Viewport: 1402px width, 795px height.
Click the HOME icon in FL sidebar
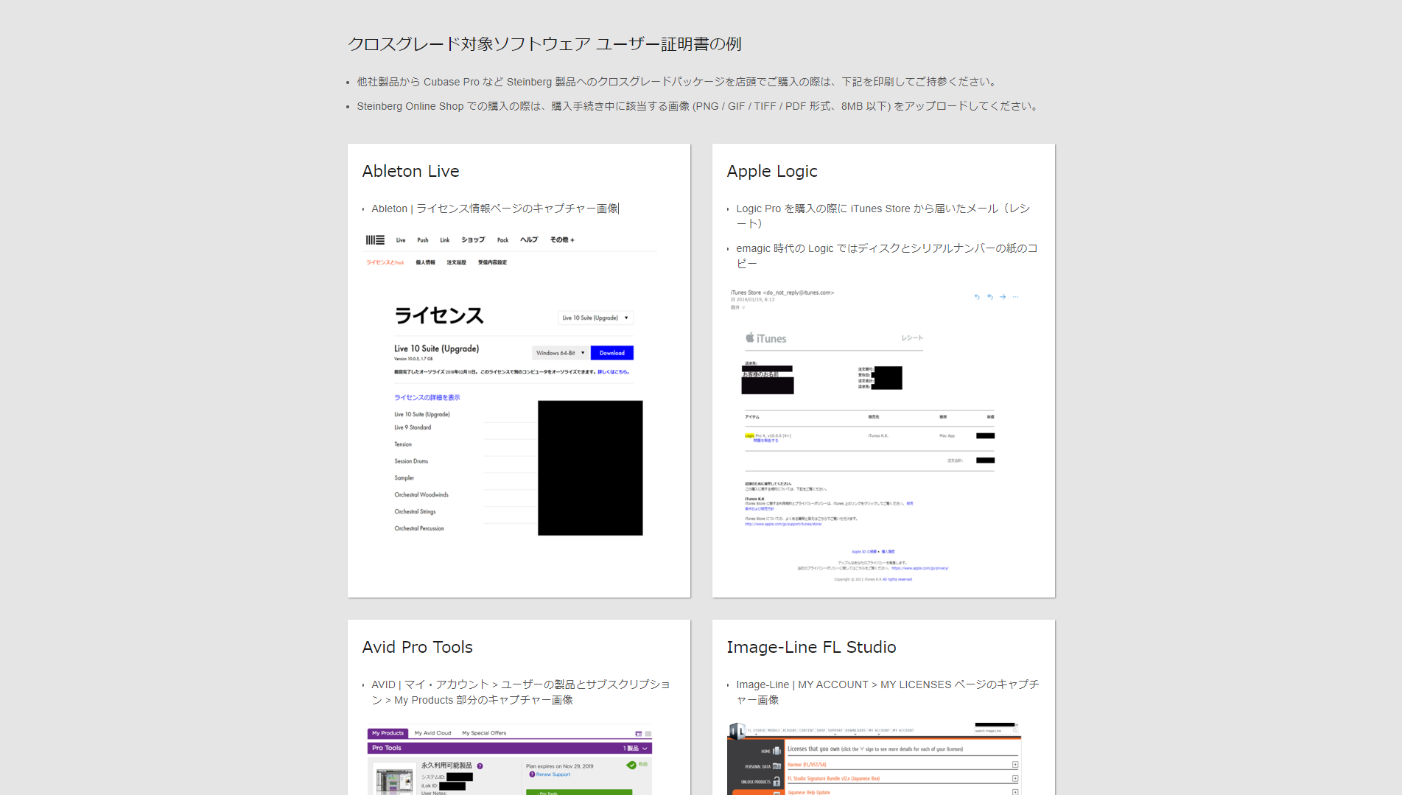click(776, 751)
